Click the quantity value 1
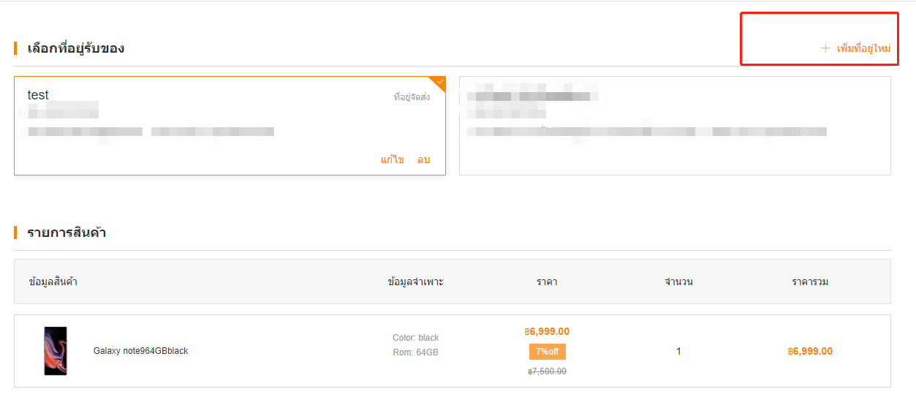This screenshot has width=916, height=408. [x=678, y=352]
